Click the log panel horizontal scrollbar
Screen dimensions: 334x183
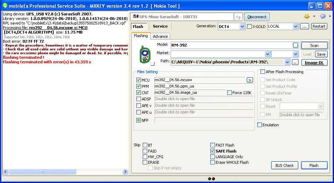[65, 172]
